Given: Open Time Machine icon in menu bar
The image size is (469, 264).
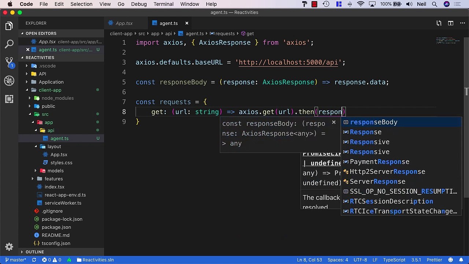Looking at the screenshot, I should point(326,4).
